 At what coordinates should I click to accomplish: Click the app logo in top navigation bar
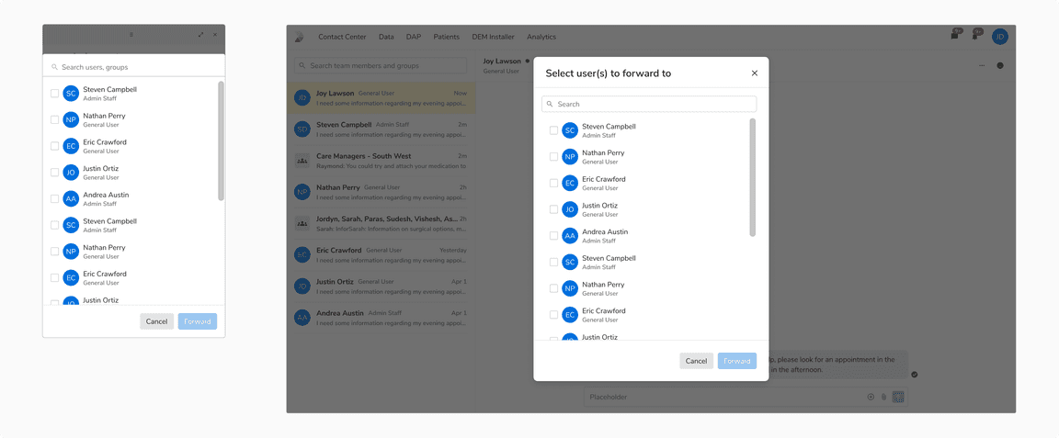coord(299,37)
